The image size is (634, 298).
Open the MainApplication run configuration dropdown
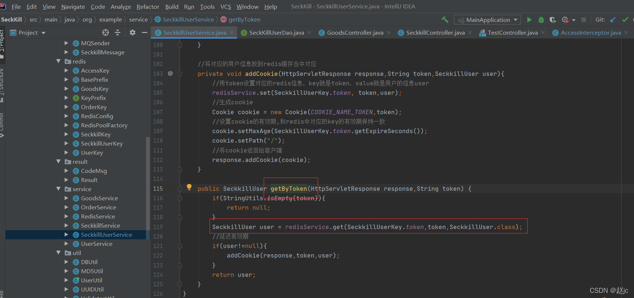(x=488, y=20)
